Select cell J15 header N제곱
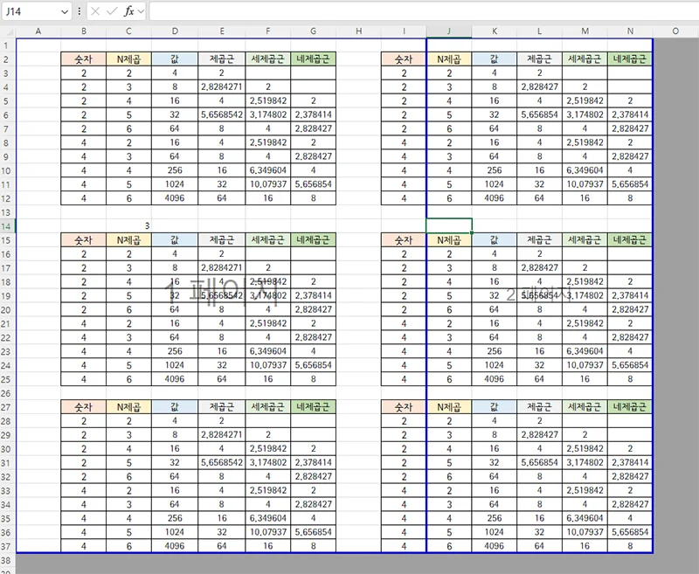This screenshot has width=699, height=574. (449, 239)
